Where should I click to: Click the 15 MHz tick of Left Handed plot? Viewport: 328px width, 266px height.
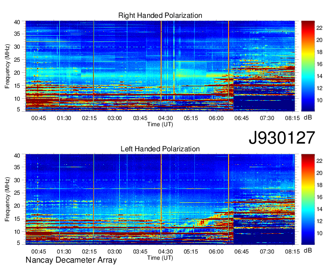click(17, 219)
